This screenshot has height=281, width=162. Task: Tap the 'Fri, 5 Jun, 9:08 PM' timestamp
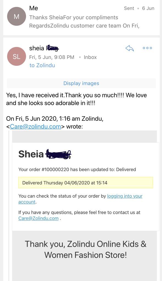click(52, 57)
